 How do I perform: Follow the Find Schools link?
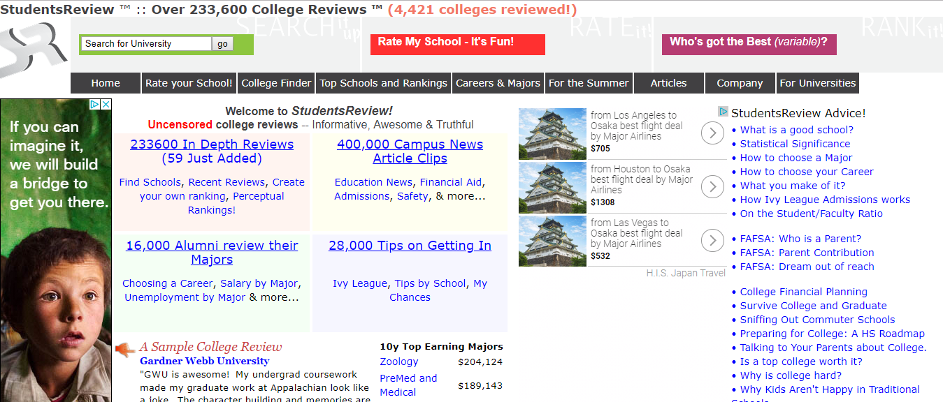point(150,182)
